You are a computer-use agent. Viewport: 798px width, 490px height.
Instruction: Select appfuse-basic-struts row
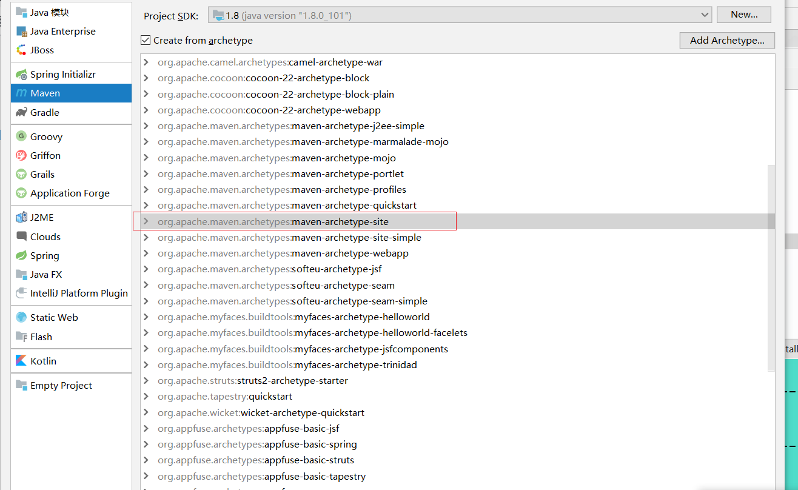[458, 460]
